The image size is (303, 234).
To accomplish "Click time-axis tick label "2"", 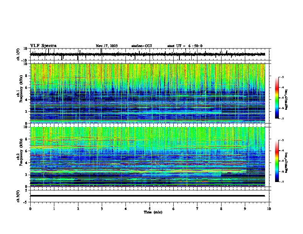I will click(x=78, y=209).
